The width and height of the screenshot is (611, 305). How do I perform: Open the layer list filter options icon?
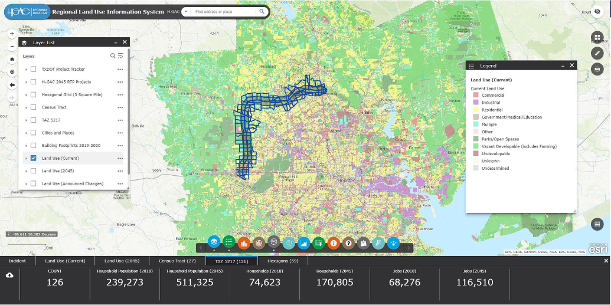[121, 55]
